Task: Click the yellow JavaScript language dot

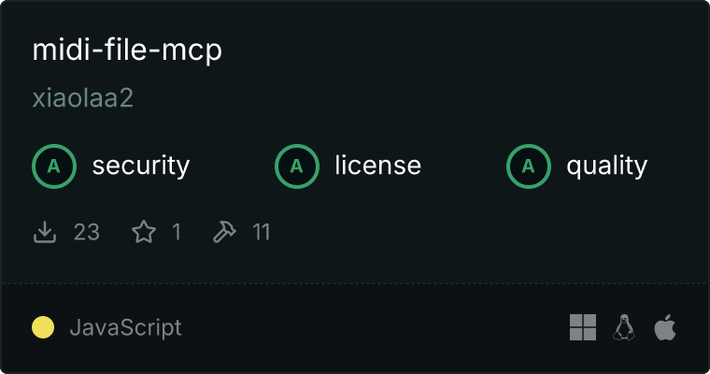Action: 43,327
